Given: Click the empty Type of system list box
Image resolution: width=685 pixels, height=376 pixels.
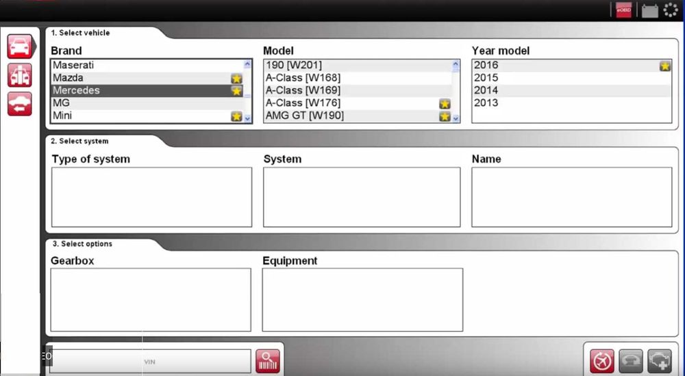Looking at the screenshot, I should pos(151,197).
